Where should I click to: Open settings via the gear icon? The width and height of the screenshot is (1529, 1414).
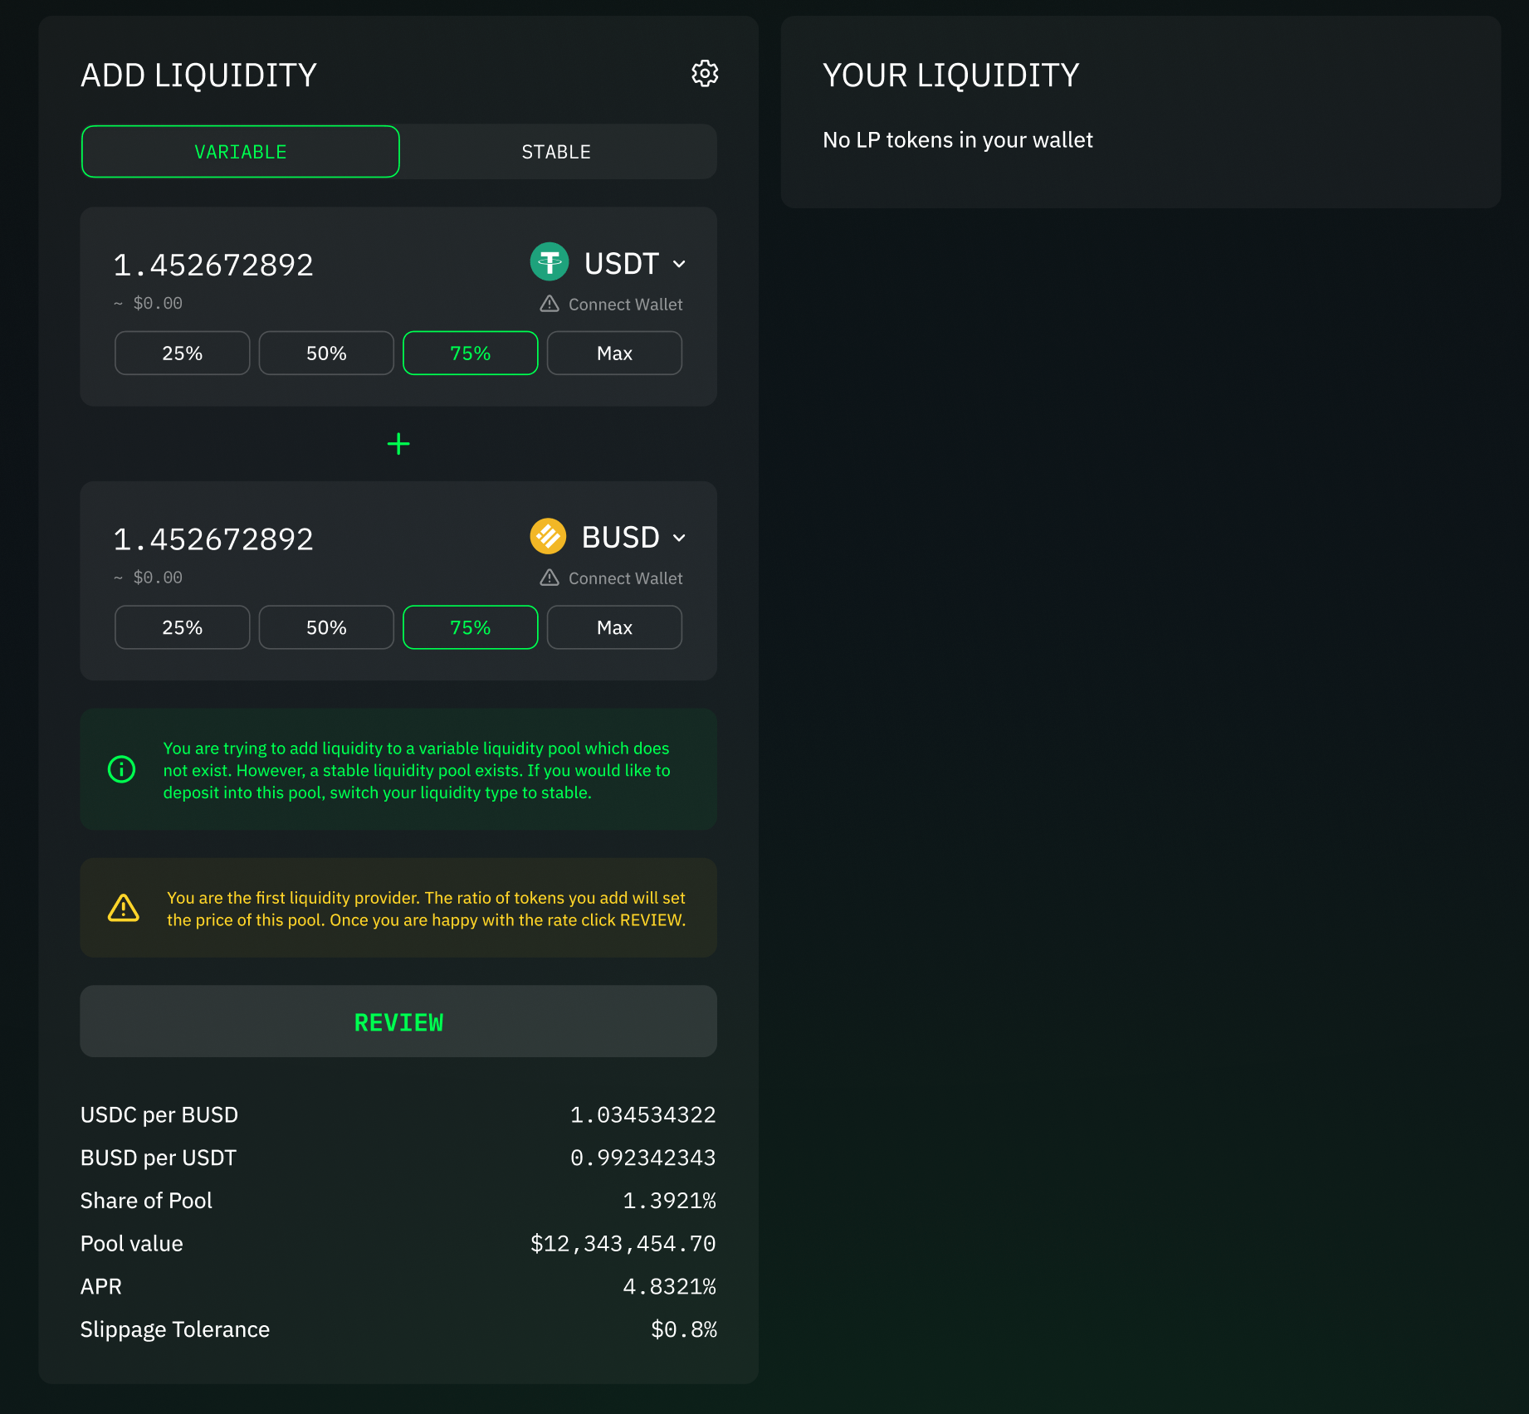click(705, 74)
